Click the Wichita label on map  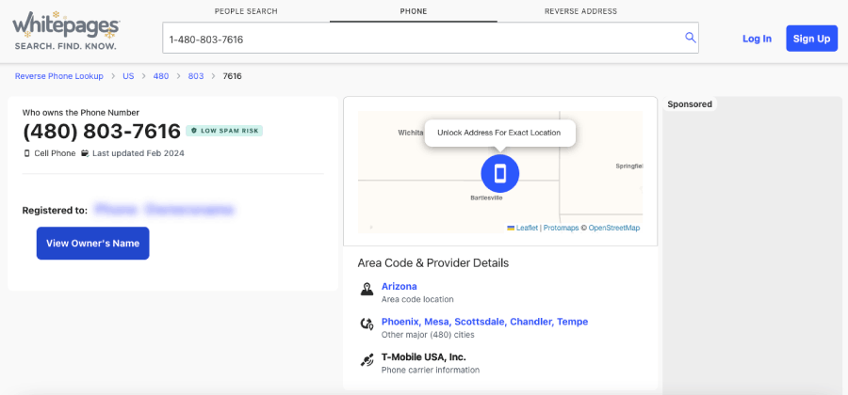(410, 133)
